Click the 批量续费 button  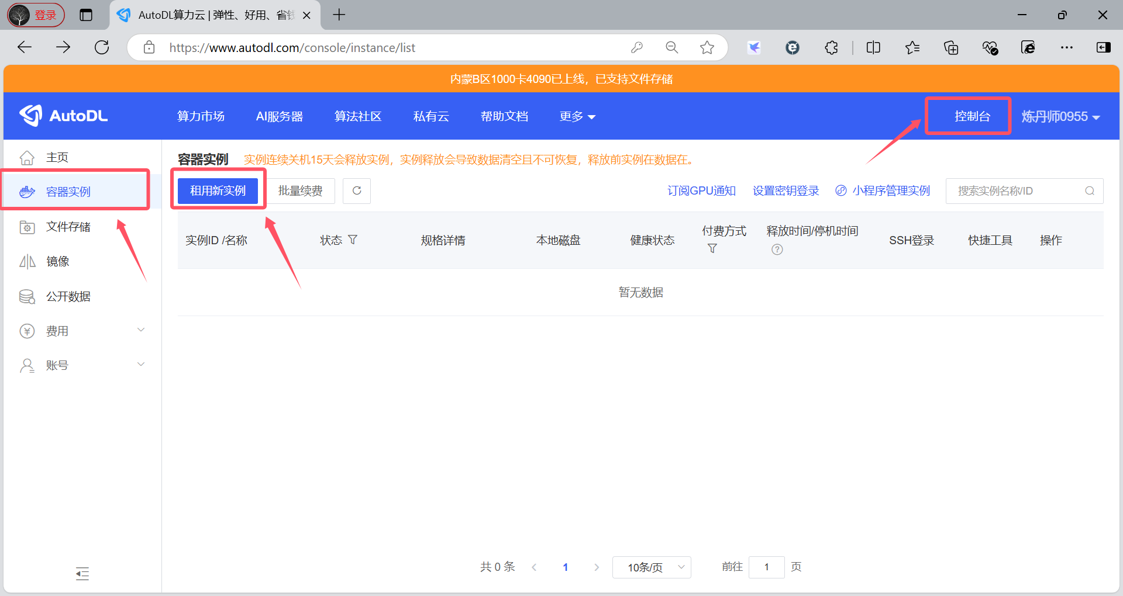(x=300, y=190)
